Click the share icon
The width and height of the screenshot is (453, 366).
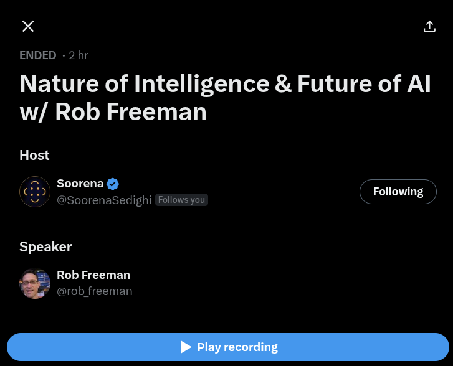429,26
